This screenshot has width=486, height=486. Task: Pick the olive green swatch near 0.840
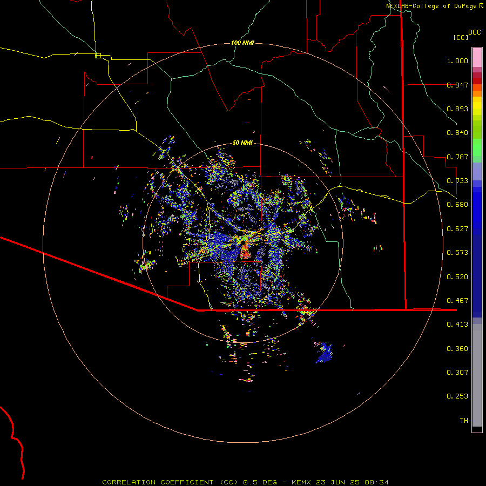coord(477,129)
